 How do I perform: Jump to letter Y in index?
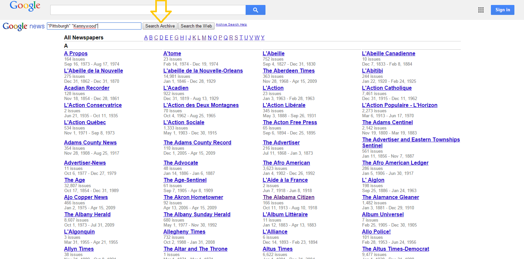[x=263, y=38]
